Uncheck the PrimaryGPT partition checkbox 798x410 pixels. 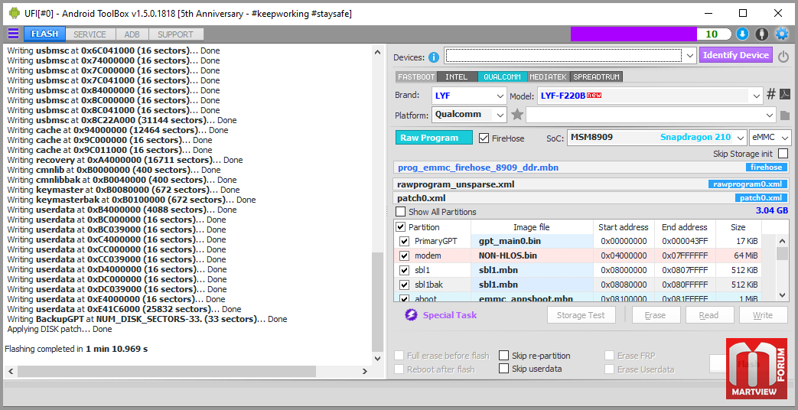click(x=405, y=241)
